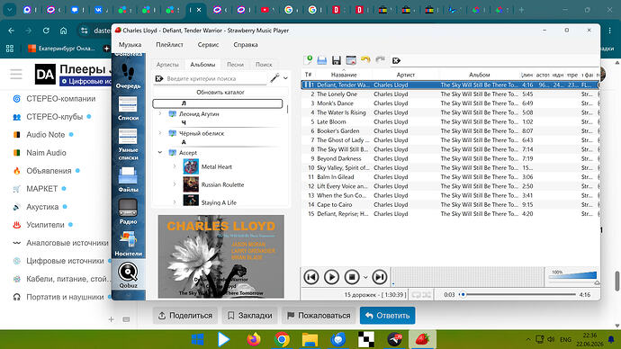This screenshot has height=349, width=621.
Task: Open Firefox from the taskbar
Action: point(254,339)
